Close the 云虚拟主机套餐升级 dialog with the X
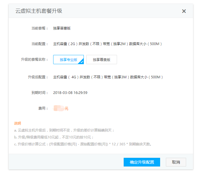 [x=184, y=11]
